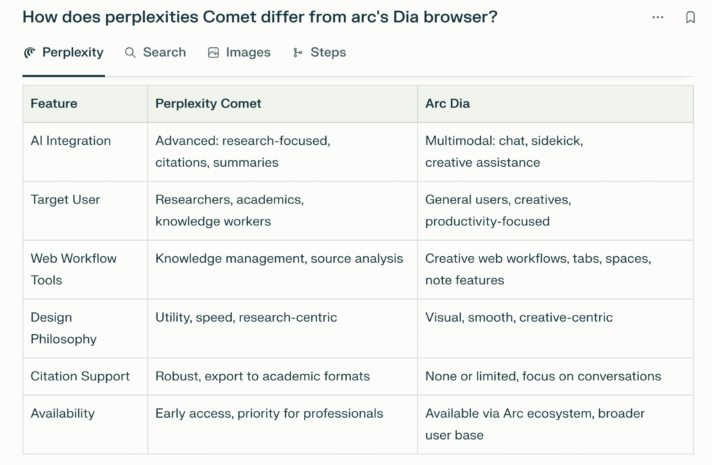
Task: Click the magnifying glass Search icon
Action: point(130,53)
